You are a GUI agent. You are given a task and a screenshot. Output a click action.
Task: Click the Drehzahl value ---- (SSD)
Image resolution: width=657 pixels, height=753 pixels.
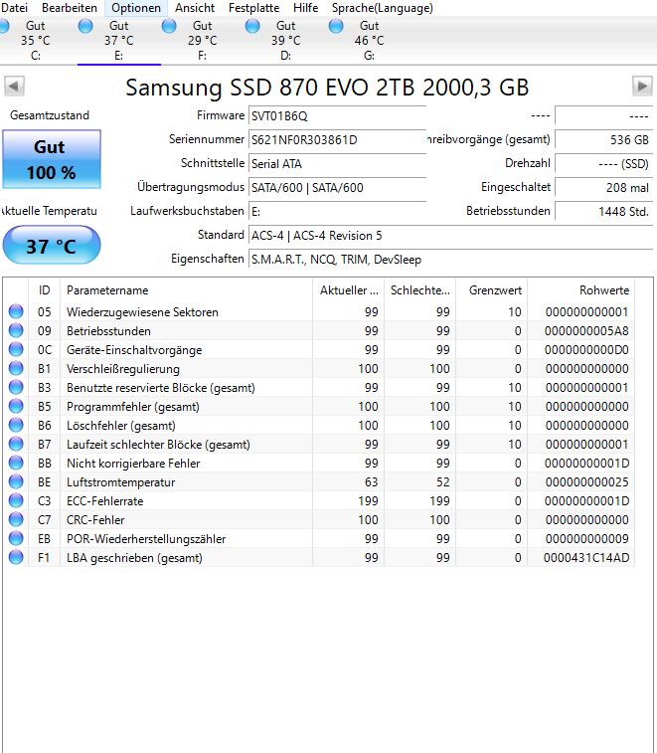(x=603, y=164)
